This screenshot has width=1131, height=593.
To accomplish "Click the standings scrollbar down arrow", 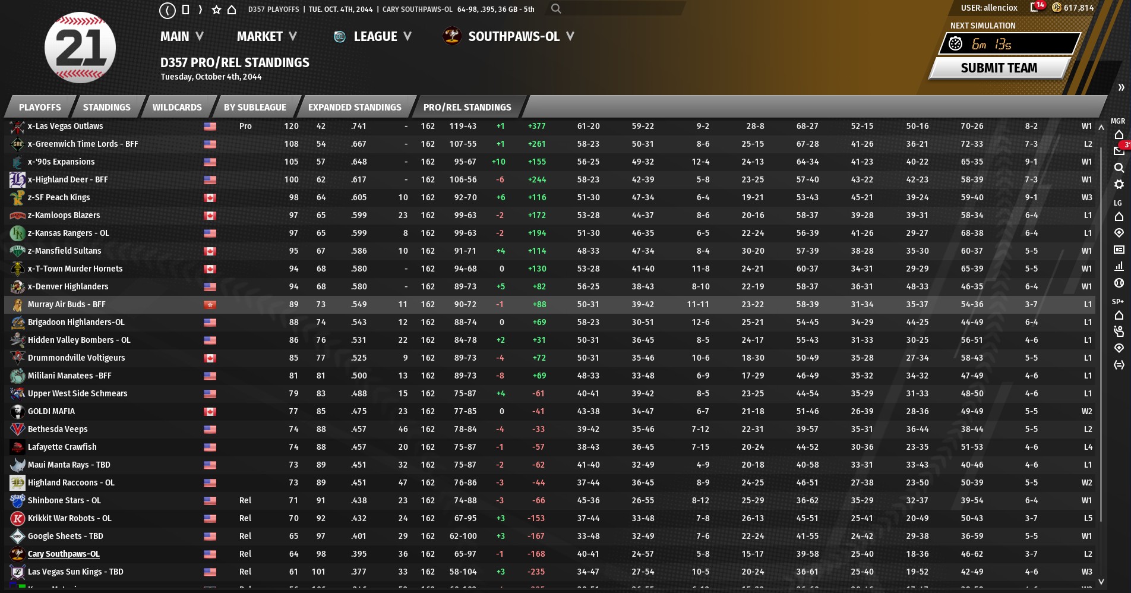I will (x=1101, y=582).
